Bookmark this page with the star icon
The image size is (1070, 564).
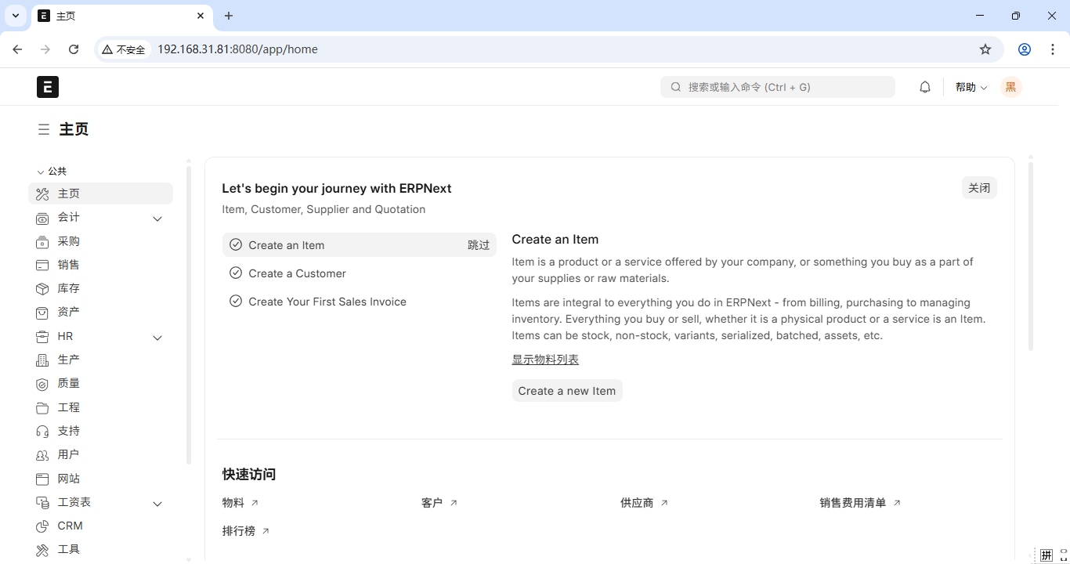tap(985, 49)
